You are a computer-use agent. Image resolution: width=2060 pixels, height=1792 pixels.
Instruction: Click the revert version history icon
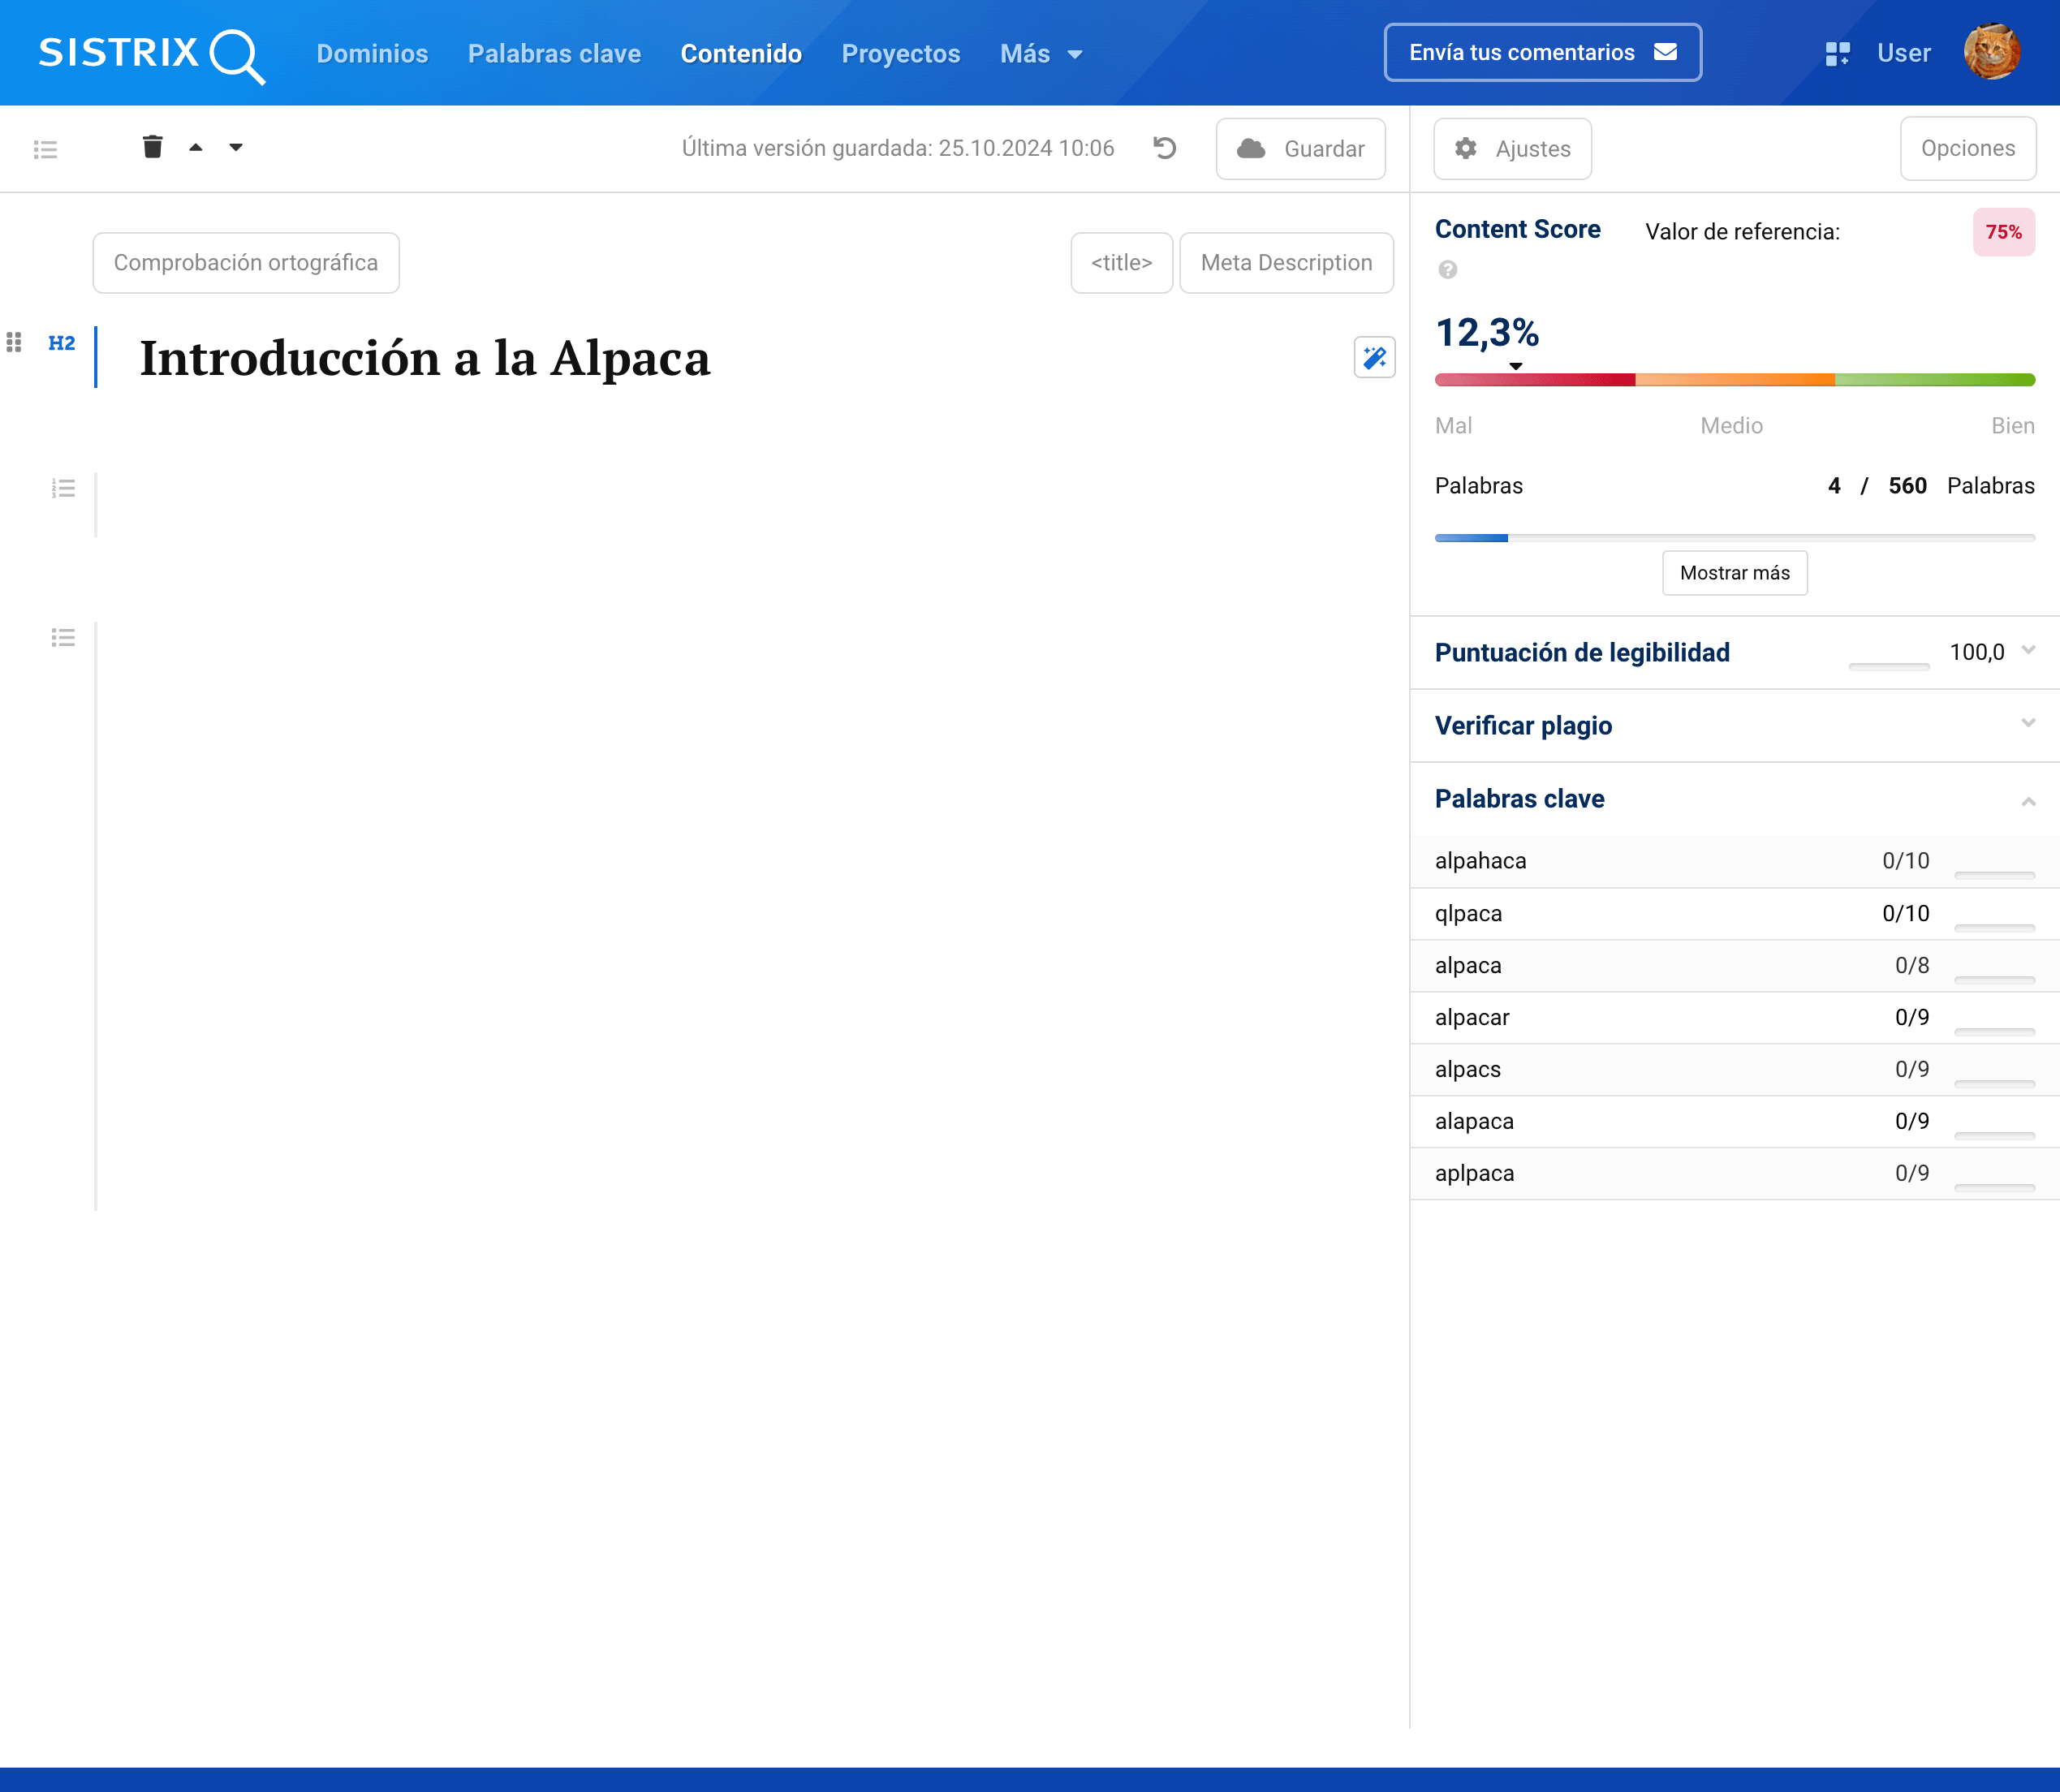(x=1164, y=148)
